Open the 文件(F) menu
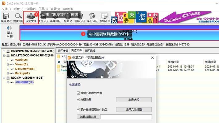219x123 pixels. tap(6, 9)
